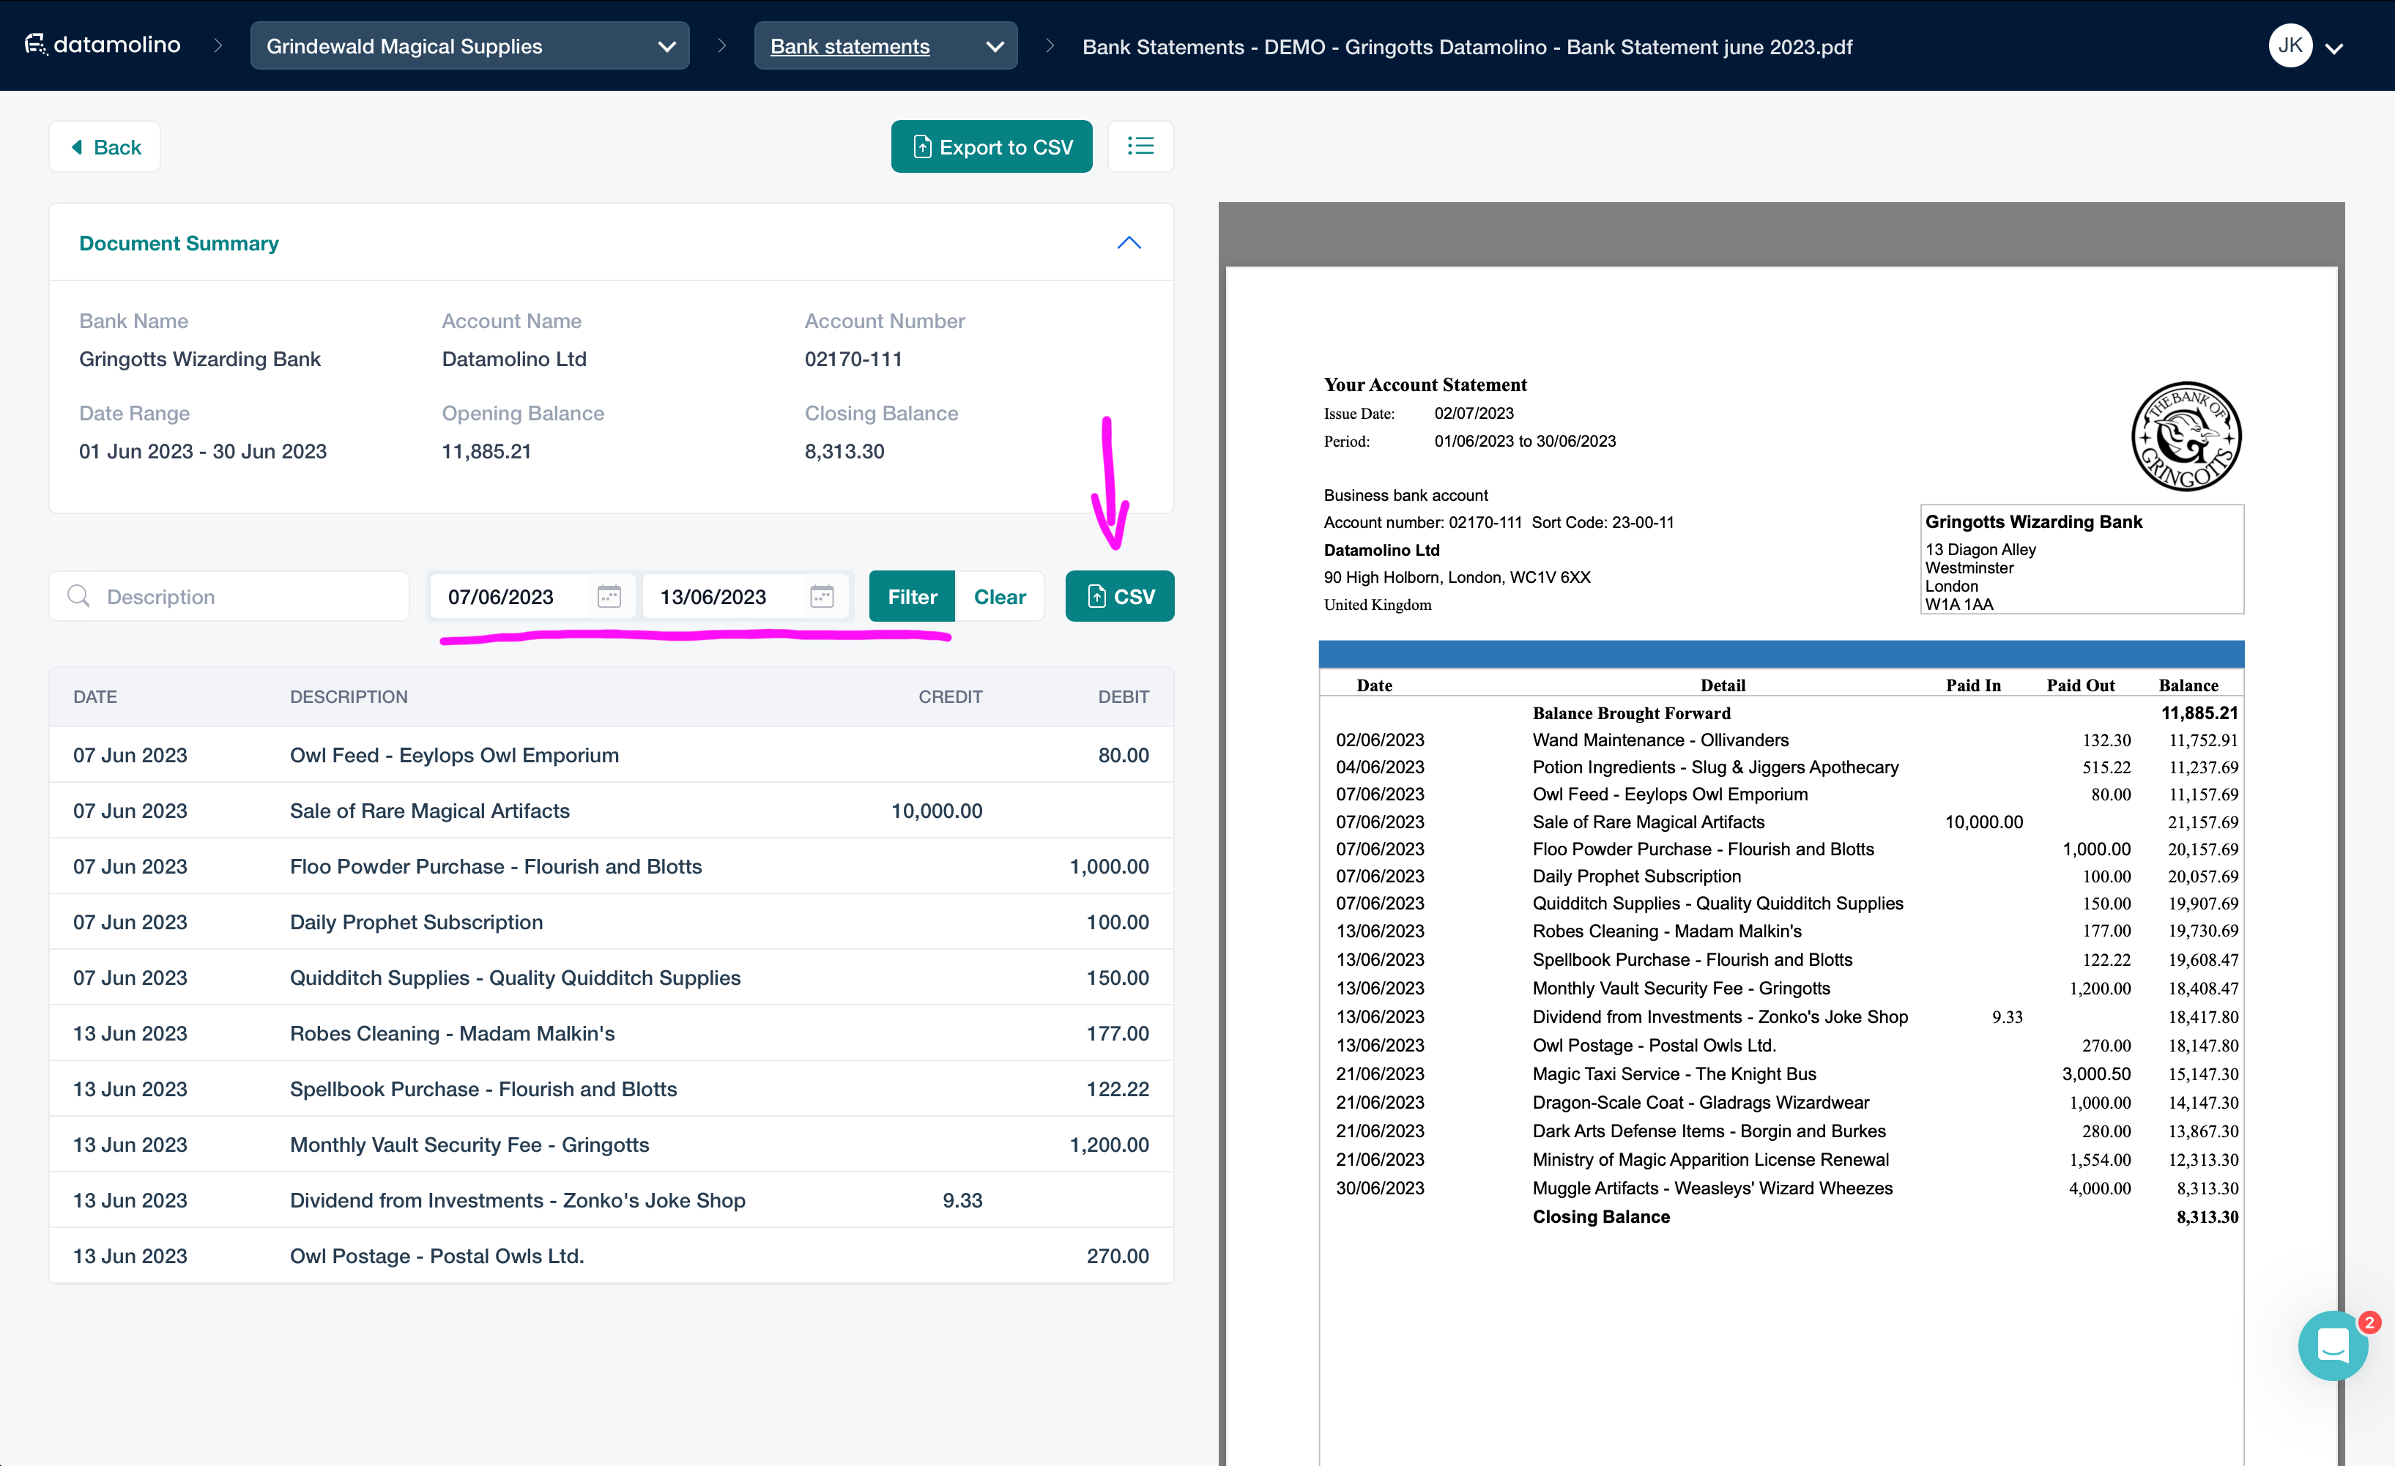Click the closing balance 8,313.30 summary value
Viewport: 2395px width, 1466px height.
coord(844,452)
